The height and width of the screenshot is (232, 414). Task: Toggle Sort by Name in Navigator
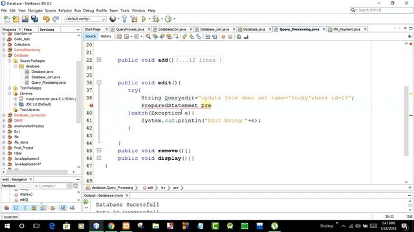(x=63, y=208)
